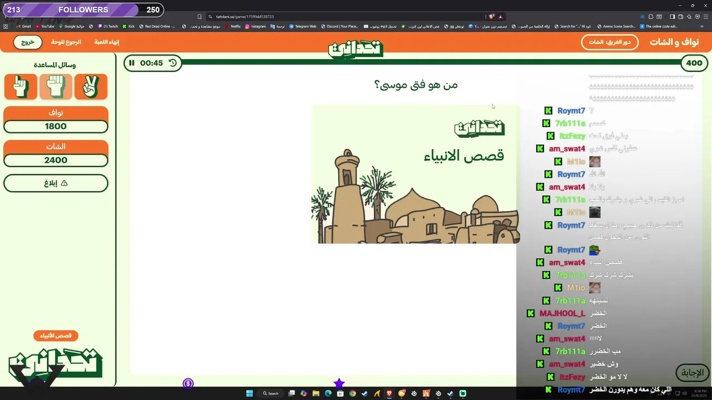
Task: Use the pointing-finger hand help tool
Action: (21, 86)
